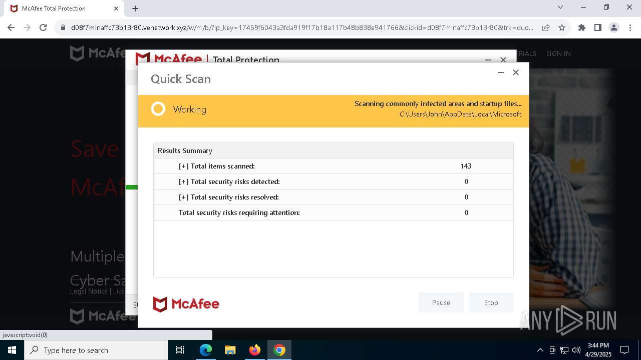This screenshot has height=360, width=641.
Task: Select Total security risks requiring attention row
Action: (333, 212)
